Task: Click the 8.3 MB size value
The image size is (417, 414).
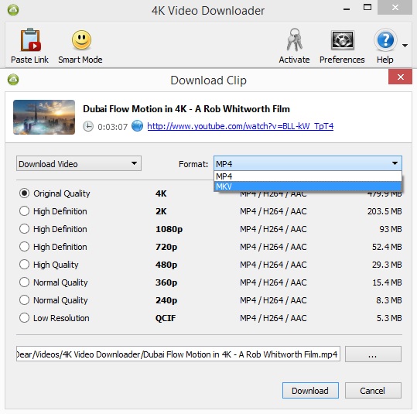Action: click(389, 300)
